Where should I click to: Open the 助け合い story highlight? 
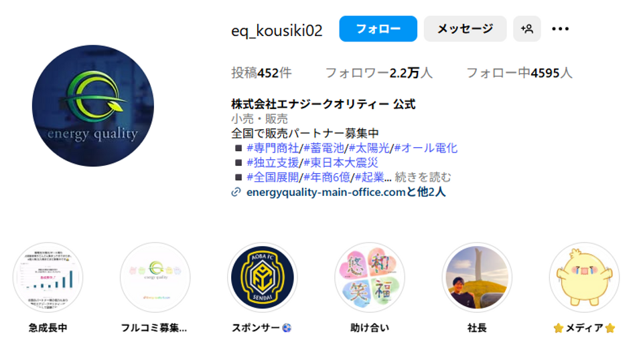pos(370,277)
